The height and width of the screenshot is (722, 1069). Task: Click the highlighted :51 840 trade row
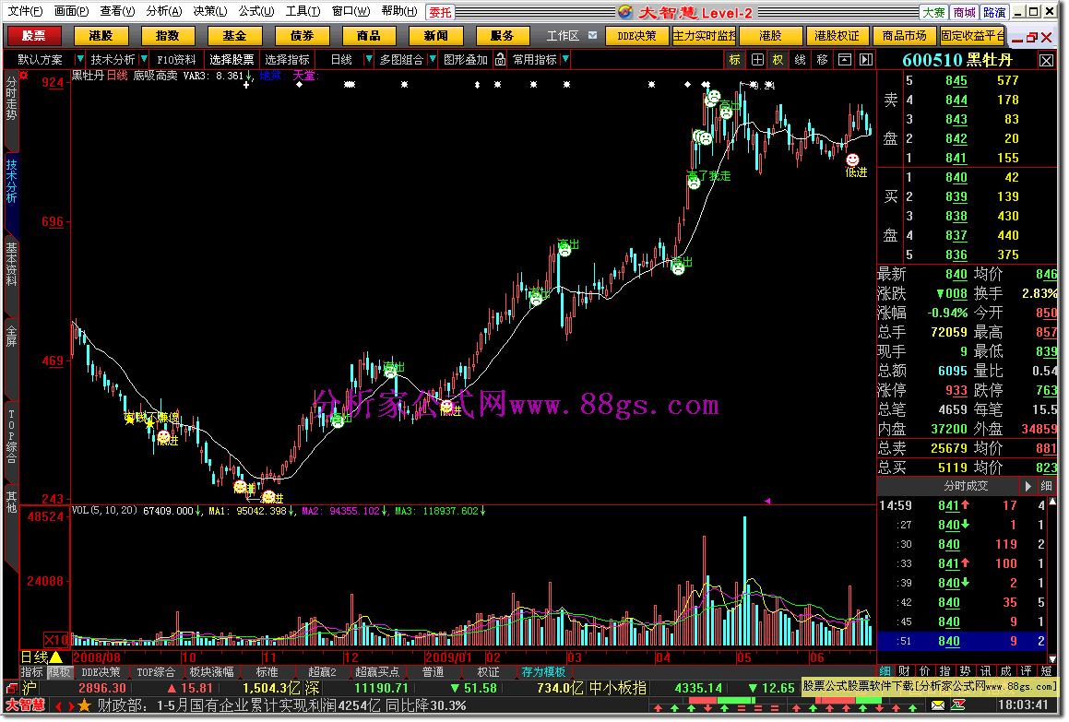pos(961,641)
